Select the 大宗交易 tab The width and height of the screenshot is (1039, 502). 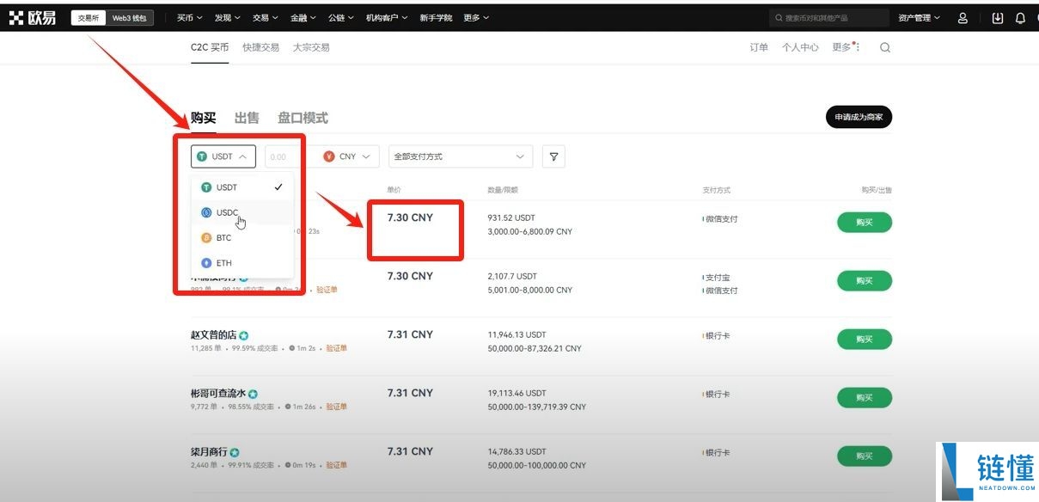pyautogui.click(x=310, y=47)
